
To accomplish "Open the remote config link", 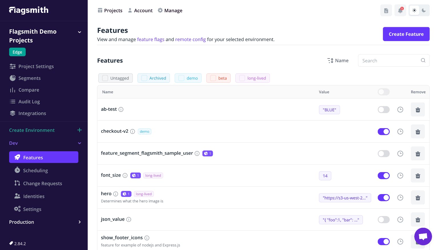I will [x=190, y=39].
